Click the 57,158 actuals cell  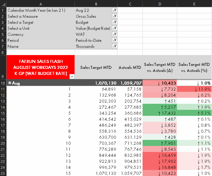130,89
